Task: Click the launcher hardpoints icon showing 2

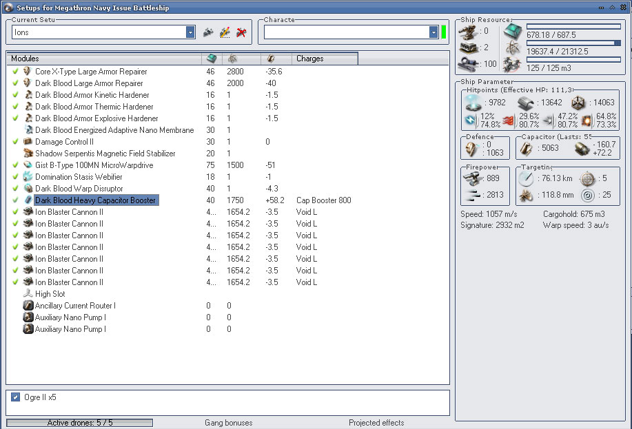Action: tap(469, 48)
